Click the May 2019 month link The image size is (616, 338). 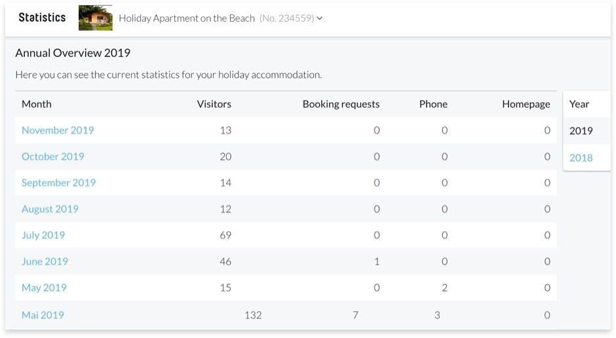44,288
